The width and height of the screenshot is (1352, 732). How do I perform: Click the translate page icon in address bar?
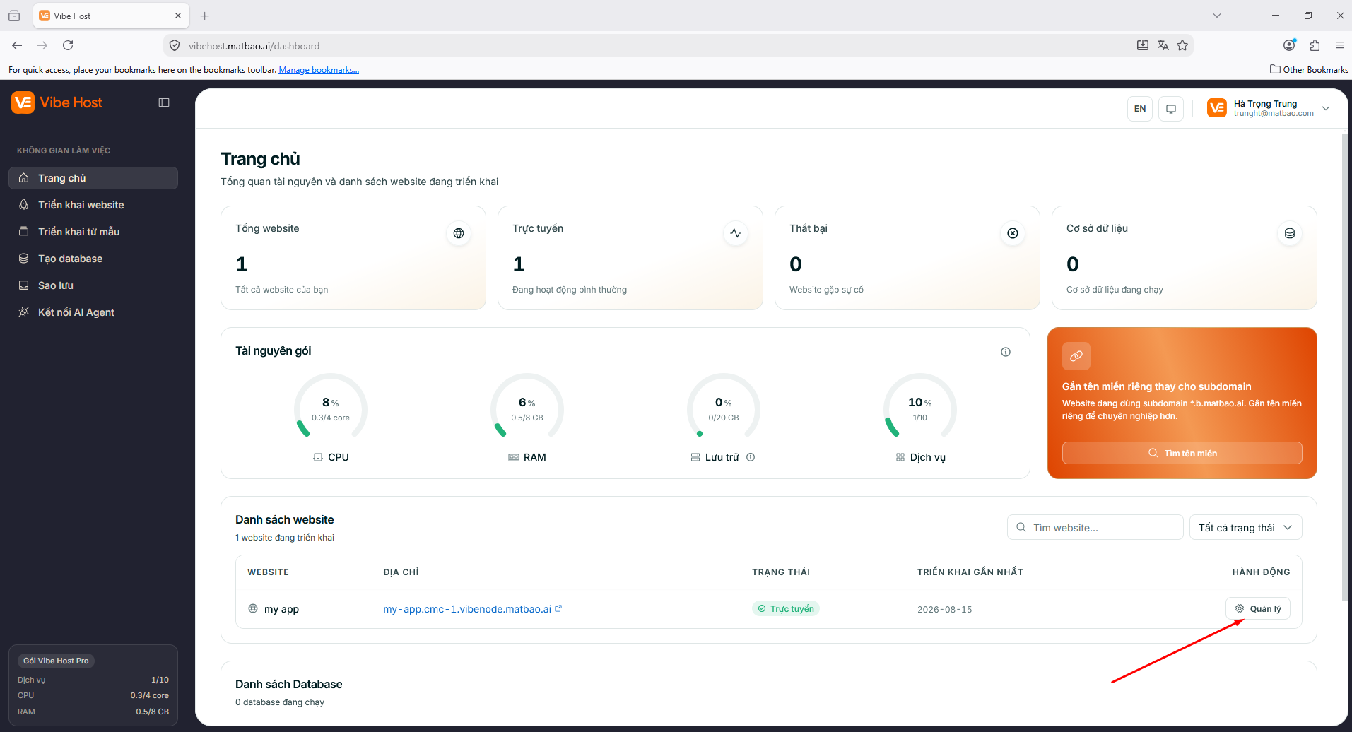[x=1163, y=45]
